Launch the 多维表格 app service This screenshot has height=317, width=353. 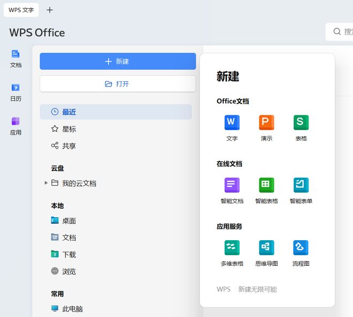232,253
